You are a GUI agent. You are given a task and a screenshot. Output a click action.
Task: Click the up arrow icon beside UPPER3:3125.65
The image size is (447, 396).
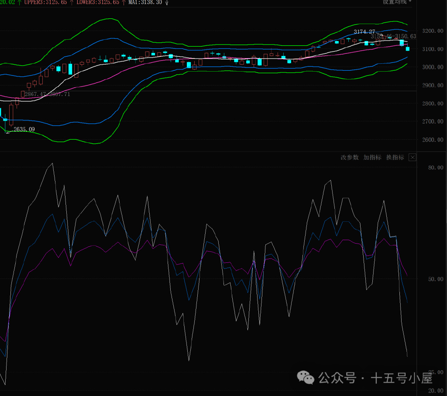pyautogui.click(x=72, y=2)
